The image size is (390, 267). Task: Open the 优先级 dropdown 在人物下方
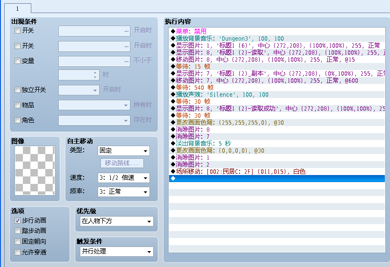[117, 221]
